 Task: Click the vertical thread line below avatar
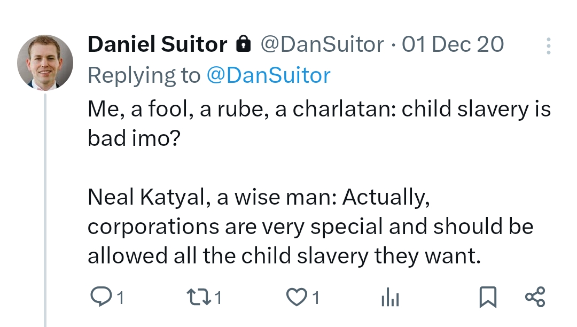45,214
